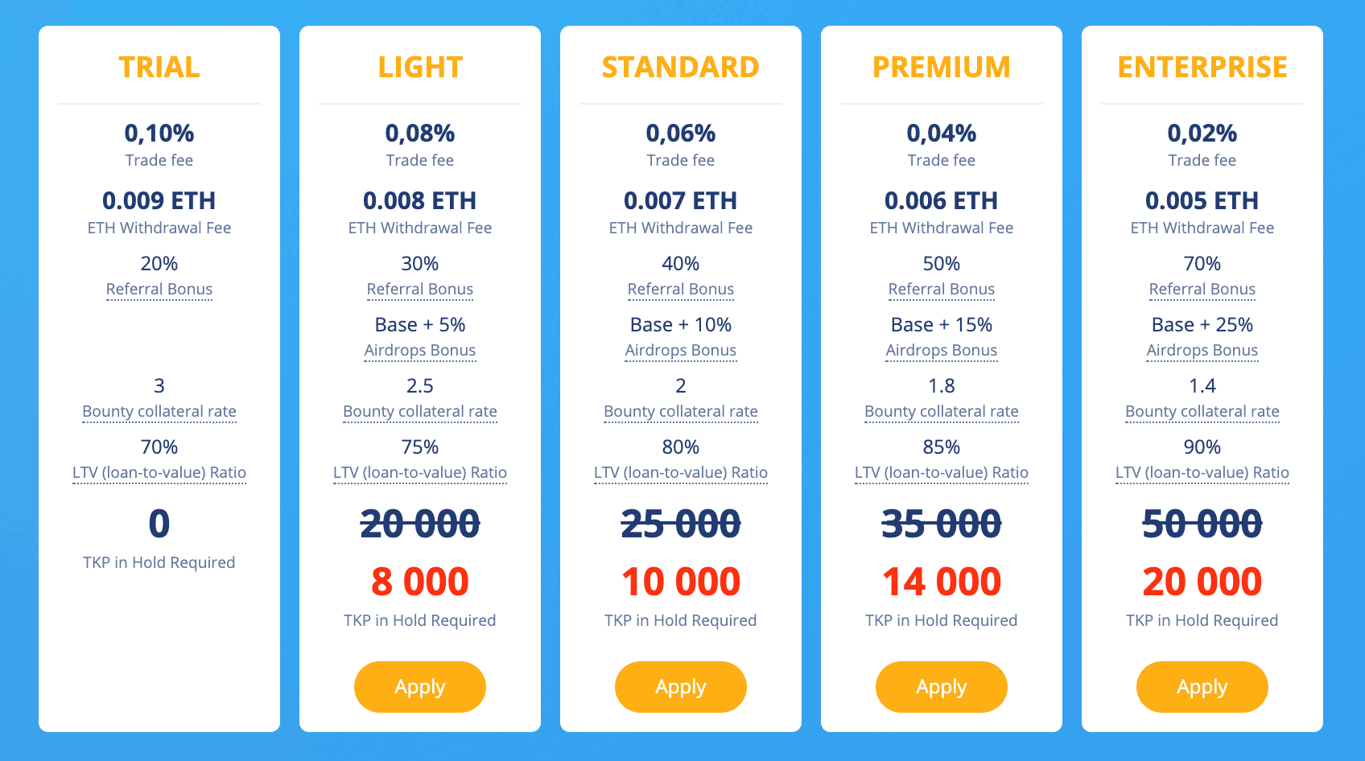Open Bounty collateral rate in STANDARD card
Viewport: 1365px width, 761px height.
(681, 411)
